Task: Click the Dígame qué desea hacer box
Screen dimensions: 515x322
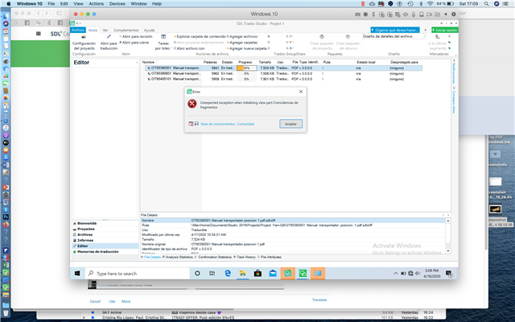Action: [x=395, y=30]
